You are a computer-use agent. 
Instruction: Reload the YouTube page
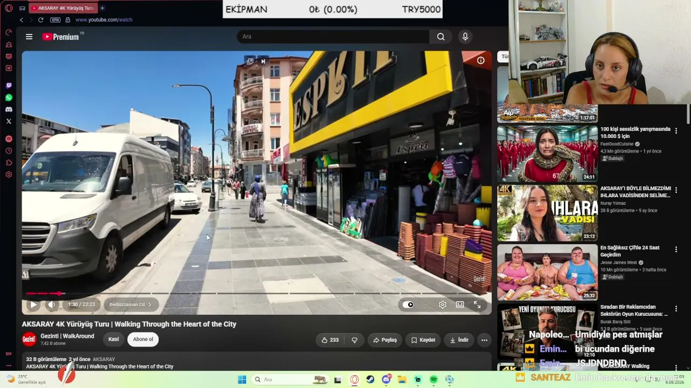[x=40, y=20]
